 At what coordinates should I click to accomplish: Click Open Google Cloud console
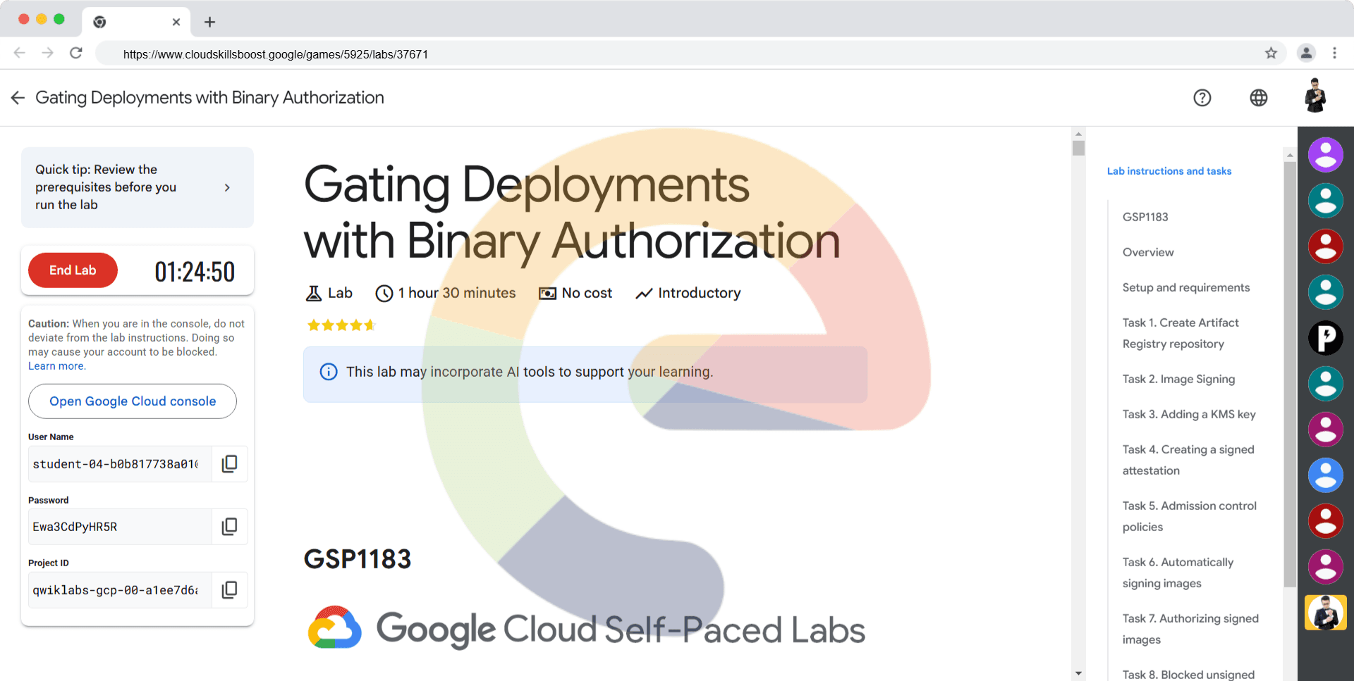(x=133, y=401)
